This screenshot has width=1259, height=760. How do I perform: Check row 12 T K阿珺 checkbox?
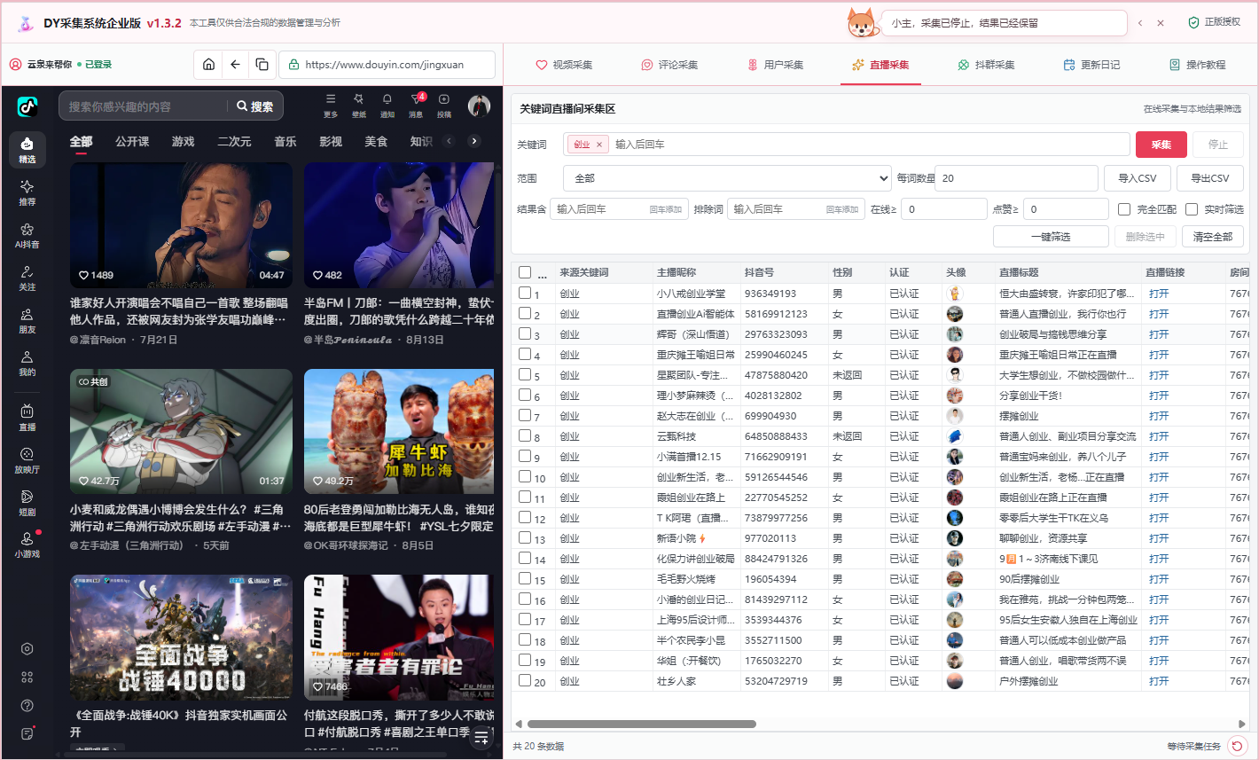[525, 517]
